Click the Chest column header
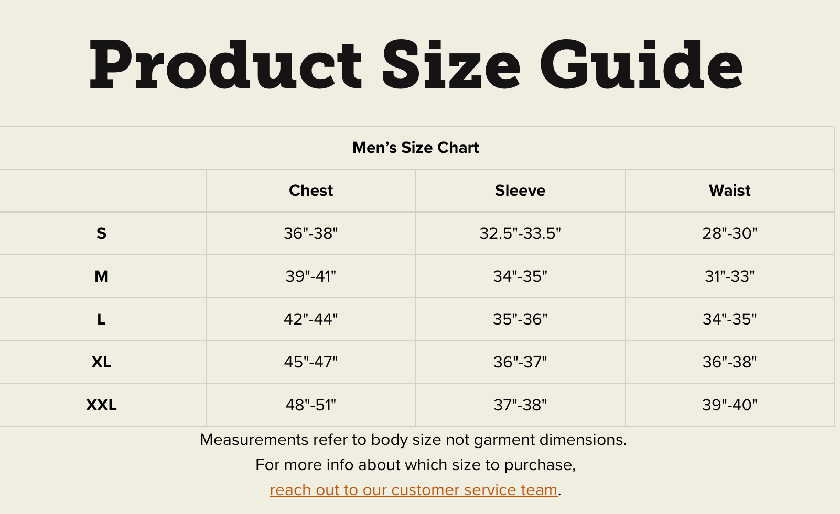This screenshot has width=840, height=514. [x=311, y=191]
